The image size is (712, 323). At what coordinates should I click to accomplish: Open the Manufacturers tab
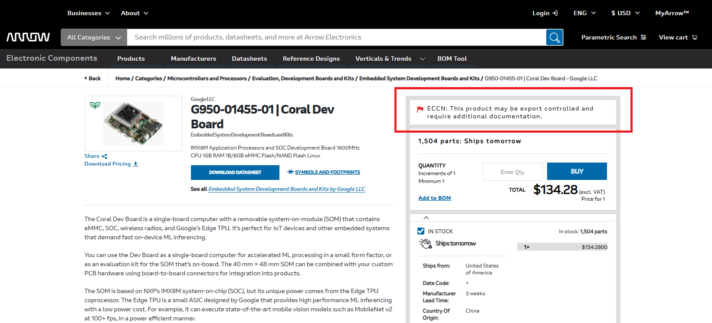(x=194, y=59)
